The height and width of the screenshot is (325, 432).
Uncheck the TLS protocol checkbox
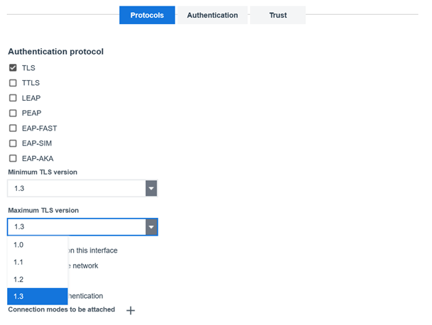pyautogui.click(x=13, y=68)
